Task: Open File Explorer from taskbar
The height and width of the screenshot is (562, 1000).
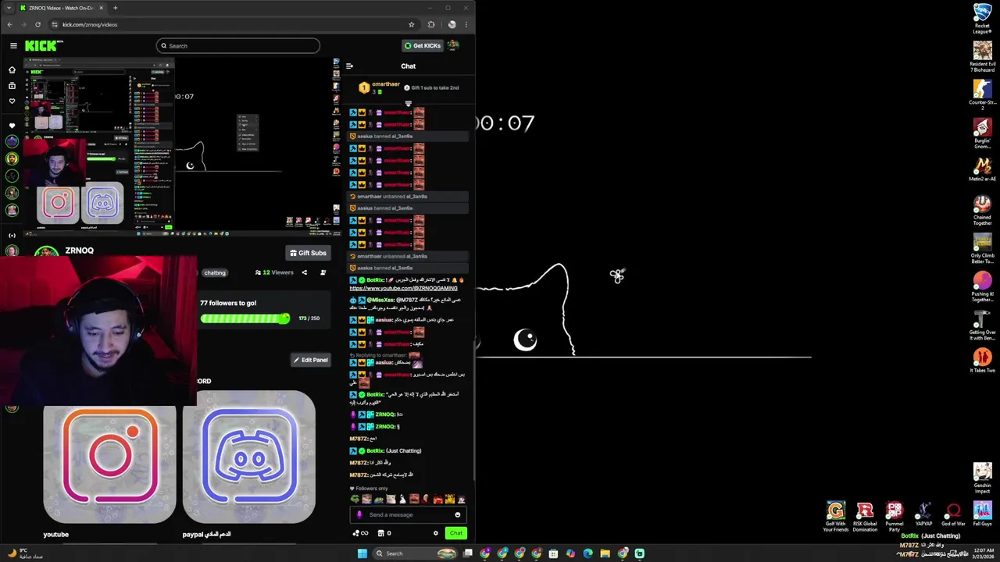Action: coord(605,553)
